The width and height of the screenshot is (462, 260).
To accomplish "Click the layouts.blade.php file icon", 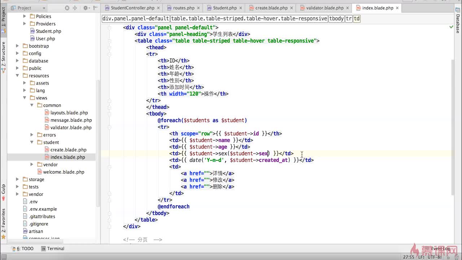I will 47,113.
